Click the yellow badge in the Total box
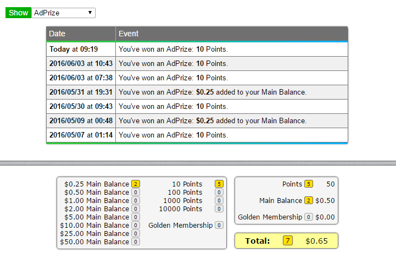This screenshot has height=258, width=396. pyautogui.click(x=287, y=241)
